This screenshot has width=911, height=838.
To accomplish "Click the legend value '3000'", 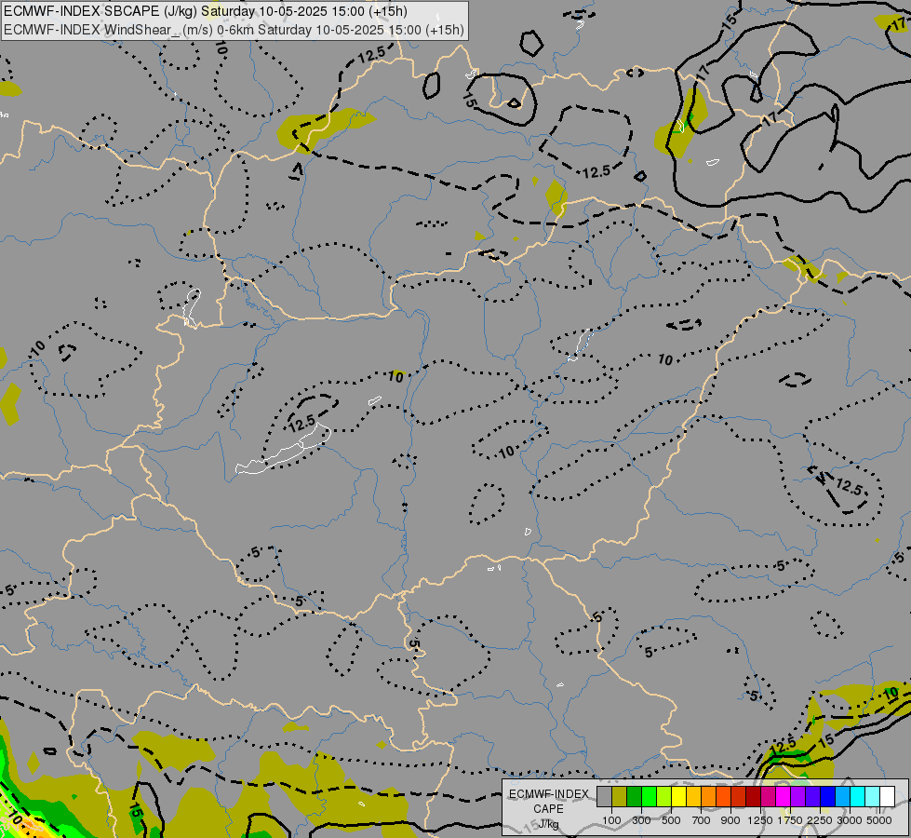I will [850, 820].
